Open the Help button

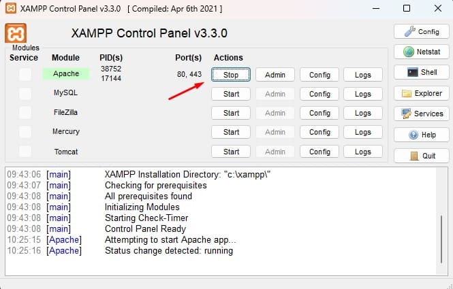pos(421,135)
